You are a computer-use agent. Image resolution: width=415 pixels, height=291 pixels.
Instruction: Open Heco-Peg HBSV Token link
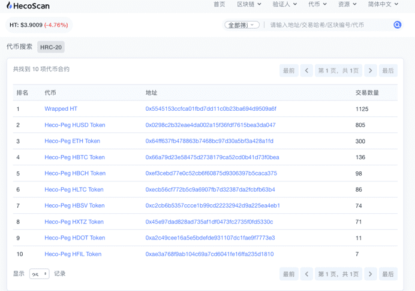point(74,205)
